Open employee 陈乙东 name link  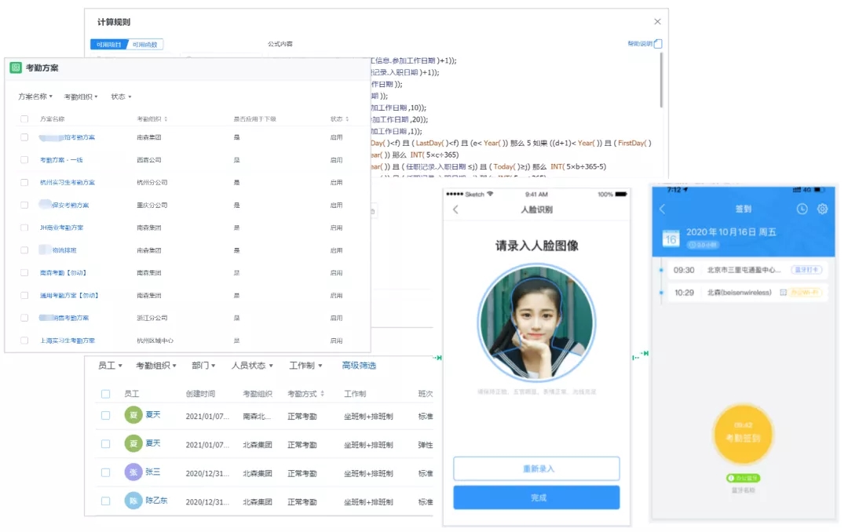click(x=156, y=501)
